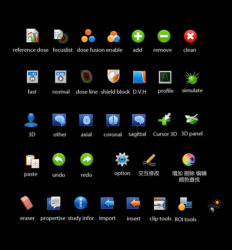Viewport: 232px width, 250px height.
Task: Click the green add plus button
Action: click(x=138, y=36)
